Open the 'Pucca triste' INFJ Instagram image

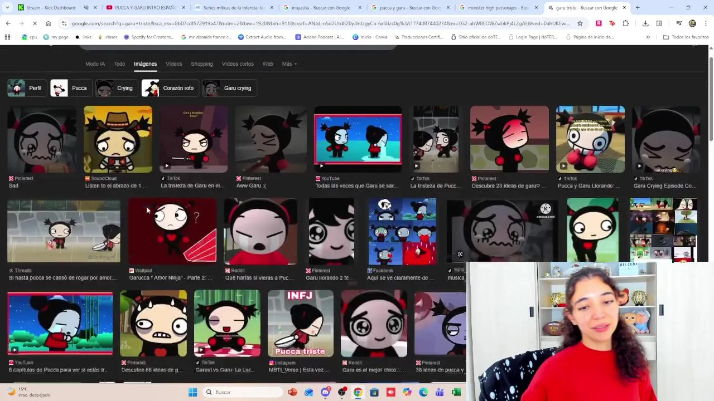coord(301,323)
